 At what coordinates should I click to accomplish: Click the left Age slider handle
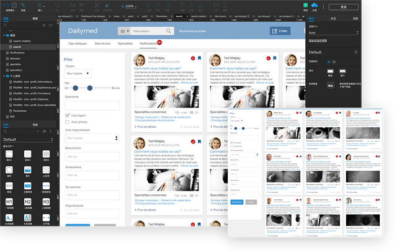pyautogui.click(x=76, y=88)
